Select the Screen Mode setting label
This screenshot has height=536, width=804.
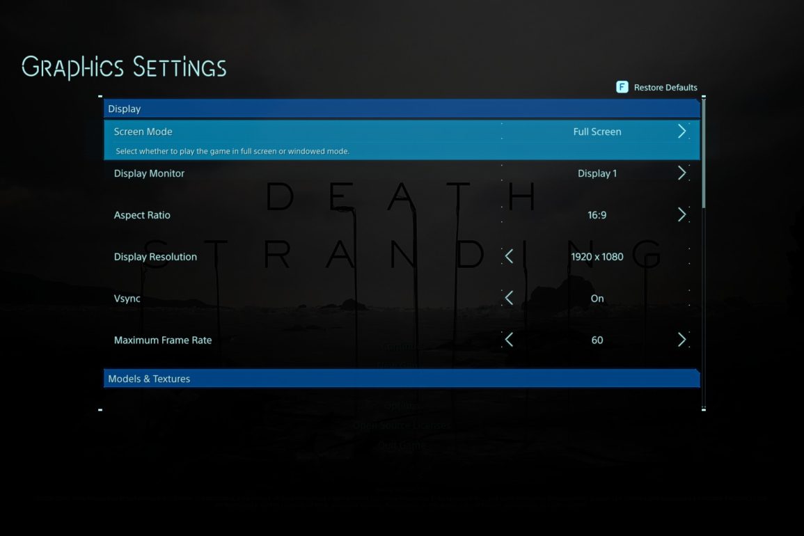click(x=143, y=132)
